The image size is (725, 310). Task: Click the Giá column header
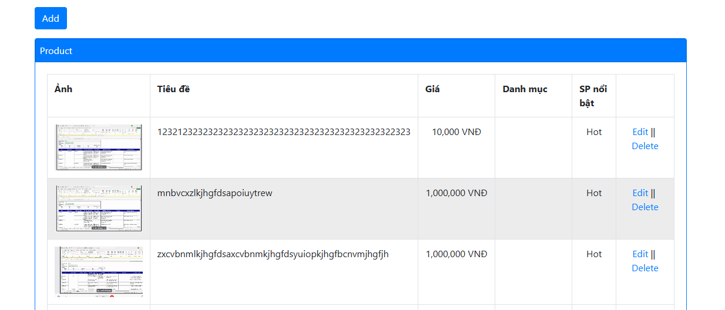432,89
